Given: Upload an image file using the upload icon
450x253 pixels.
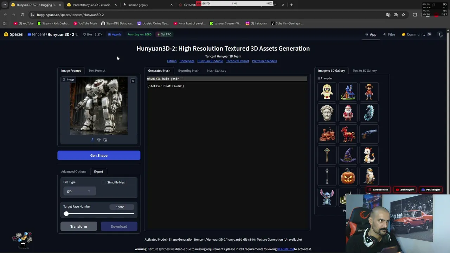Looking at the screenshot, I should pyautogui.click(x=92, y=140).
